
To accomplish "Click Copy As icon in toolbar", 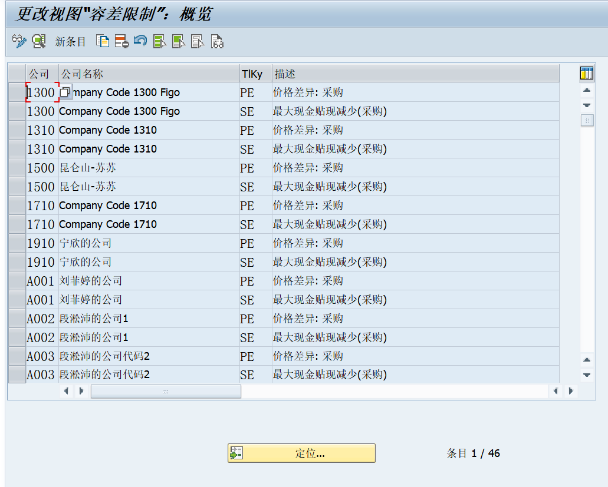I will click(103, 41).
